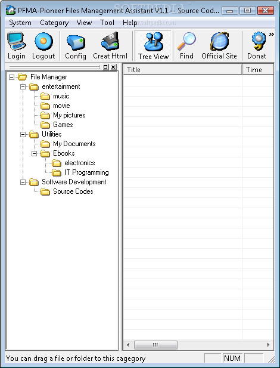Click the Logout toolbar icon
The image size is (280, 368).
[x=43, y=42]
